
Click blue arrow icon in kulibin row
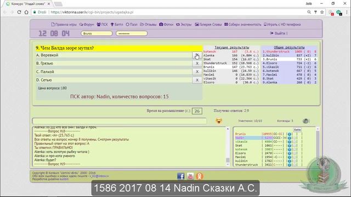pos(289,161)
